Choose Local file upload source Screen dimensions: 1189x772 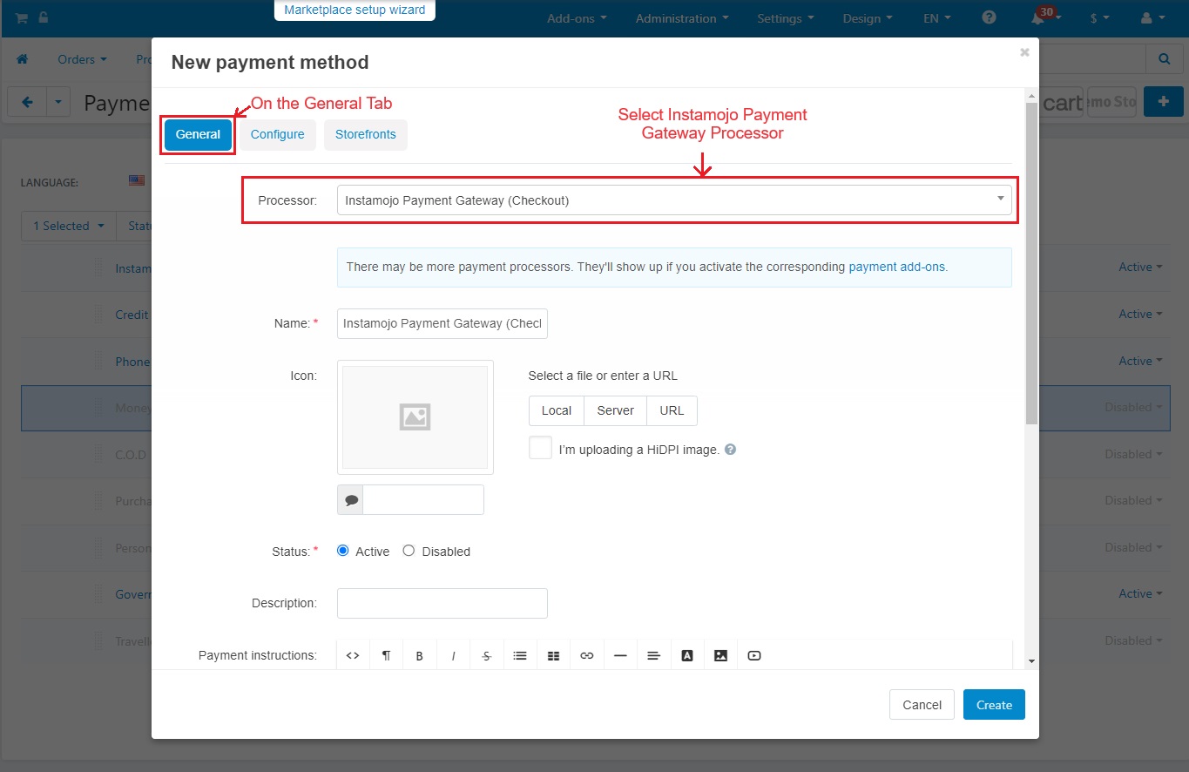click(x=557, y=410)
